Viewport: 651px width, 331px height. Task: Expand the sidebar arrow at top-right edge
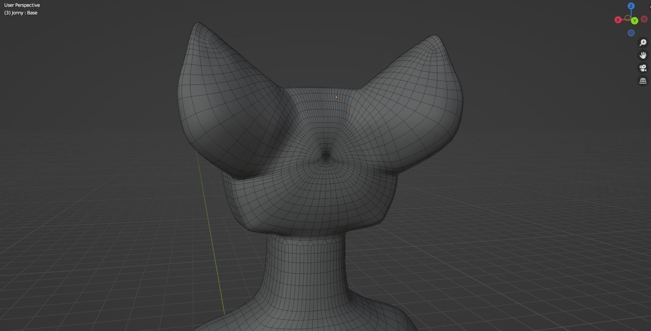(x=650, y=7)
